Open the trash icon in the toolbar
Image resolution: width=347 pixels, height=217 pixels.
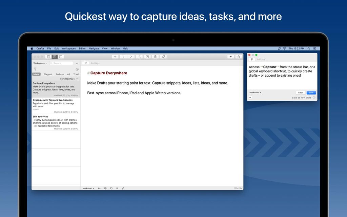click(x=155, y=57)
